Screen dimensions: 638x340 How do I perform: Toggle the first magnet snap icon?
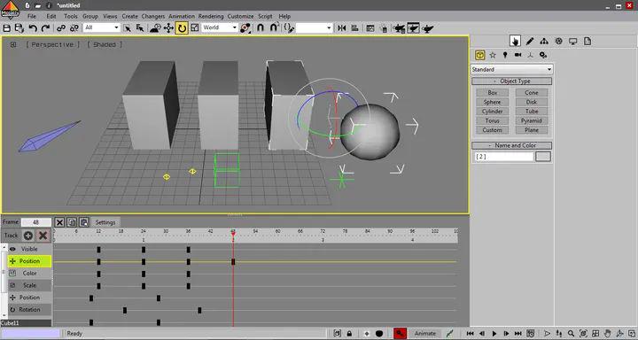point(261,28)
